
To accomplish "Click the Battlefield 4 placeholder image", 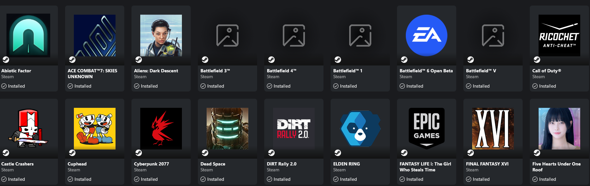I will (x=294, y=36).
